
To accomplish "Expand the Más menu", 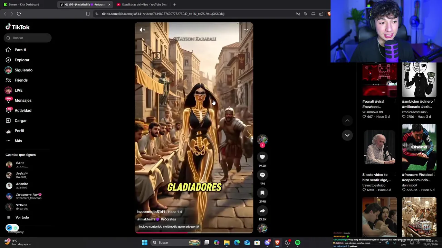I will coord(14,141).
